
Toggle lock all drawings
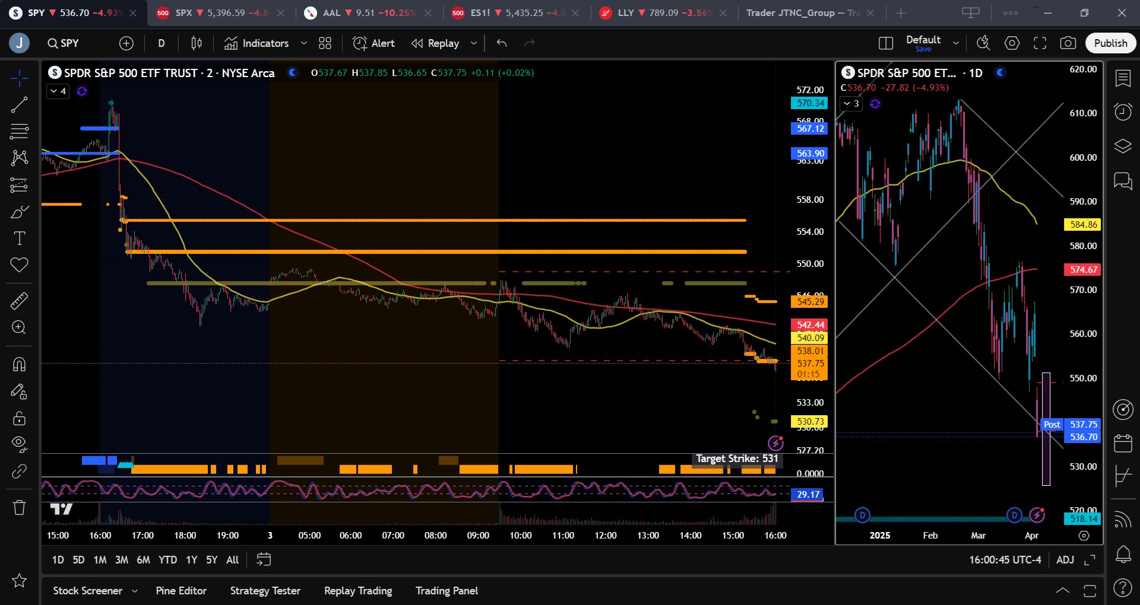(x=19, y=418)
